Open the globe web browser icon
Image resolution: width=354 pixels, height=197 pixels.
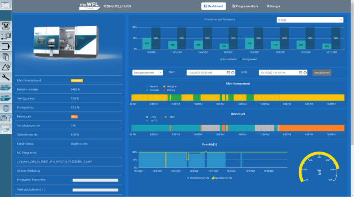6,108
